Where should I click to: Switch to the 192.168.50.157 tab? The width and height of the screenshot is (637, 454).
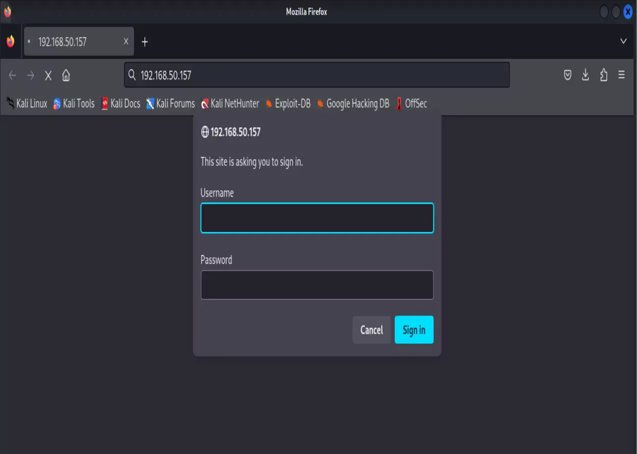[x=75, y=42]
